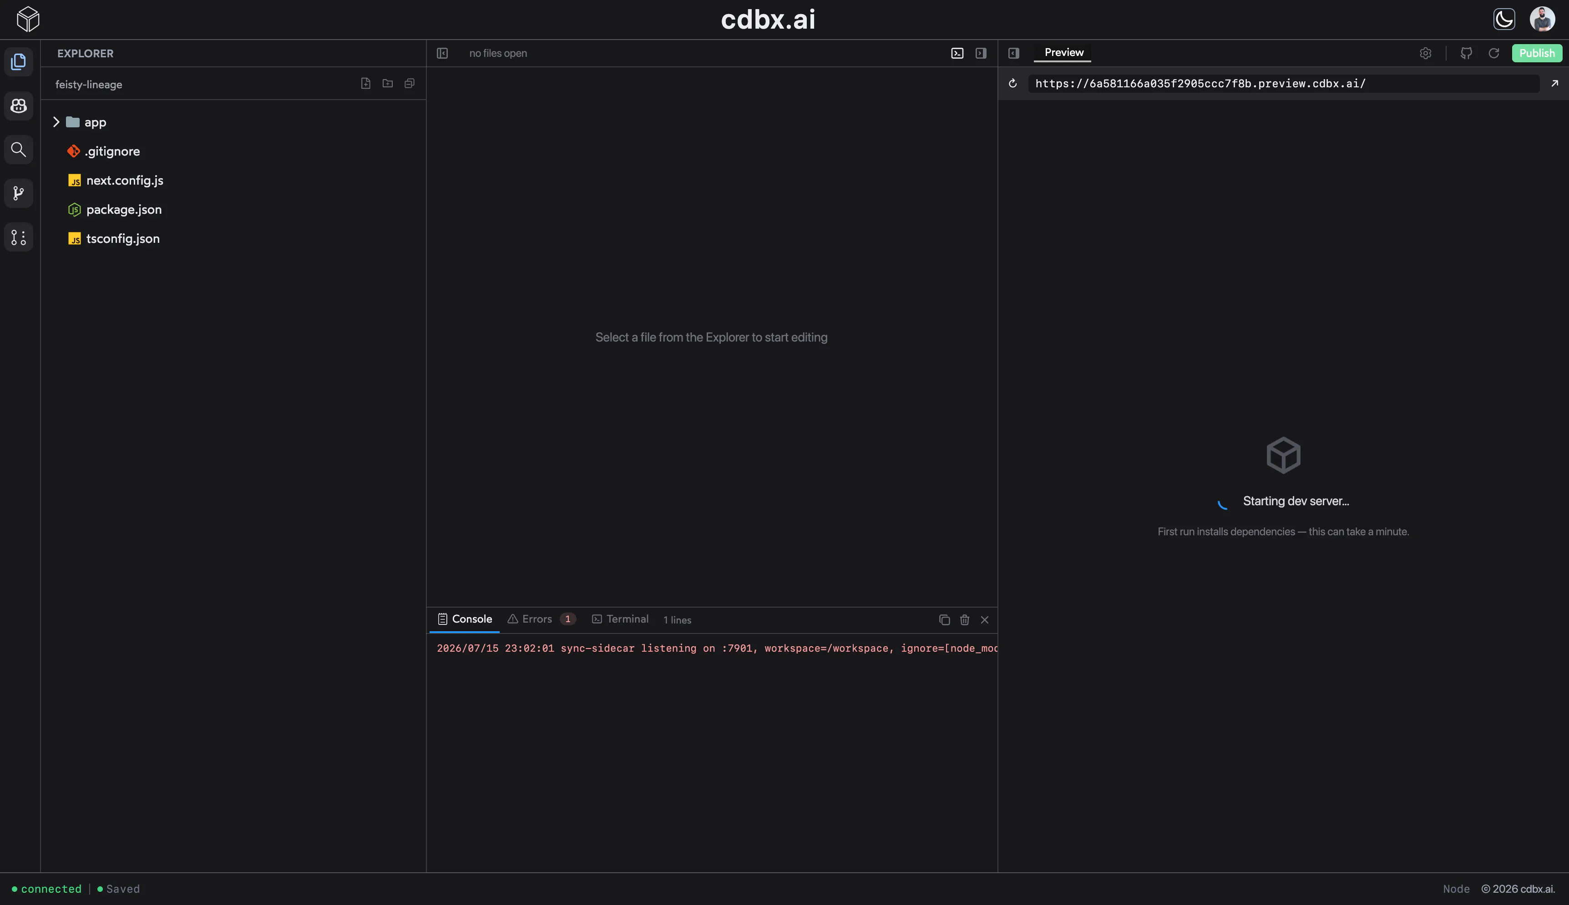This screenshot has height=905, width=1569.
Task: Click the GitHub icon in preview toolbar
Action: 1467,54
